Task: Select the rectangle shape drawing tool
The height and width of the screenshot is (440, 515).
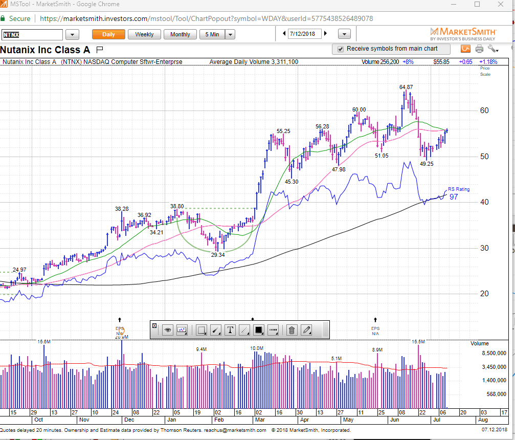Action: [201, 330]
